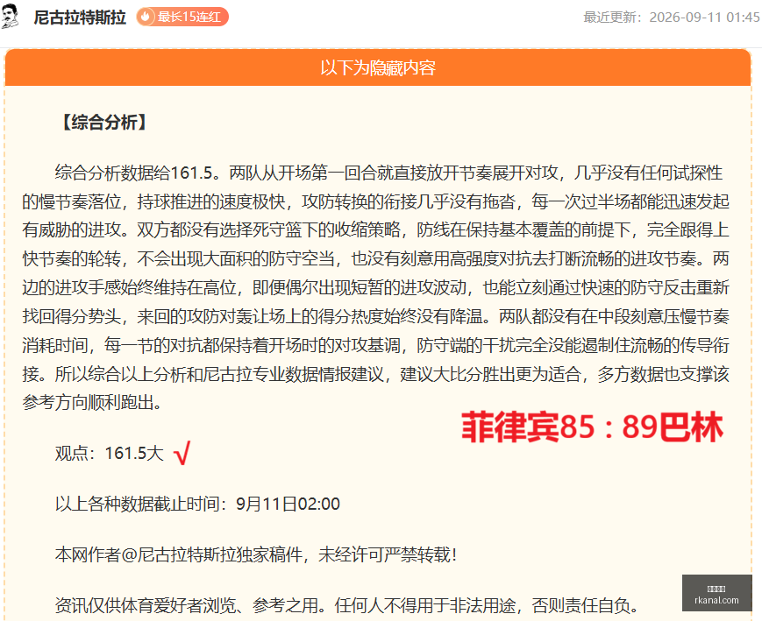Click the flame icon in streak badge
The height and width of the screenshot is (621, 762).
[145, 17]
